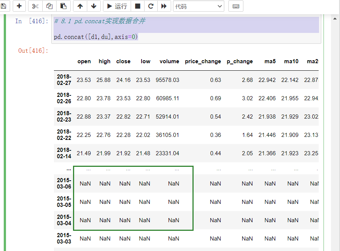Screen dimensions: 340x251
Task: Select the low column header
Action: 146,61
